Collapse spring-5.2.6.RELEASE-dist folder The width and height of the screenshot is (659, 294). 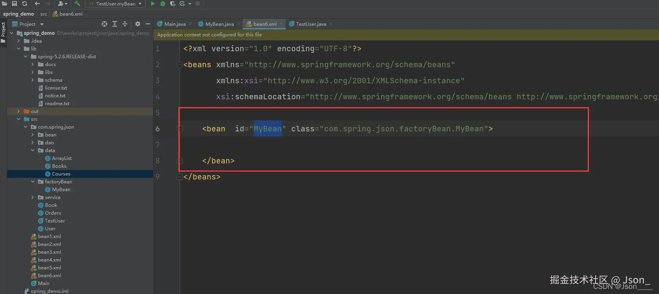25,57
